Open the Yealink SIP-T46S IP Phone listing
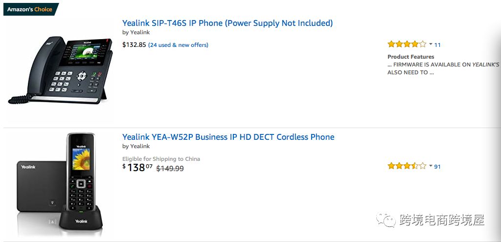The width and height of the screenshot is (501, 242). pos(228,23)
